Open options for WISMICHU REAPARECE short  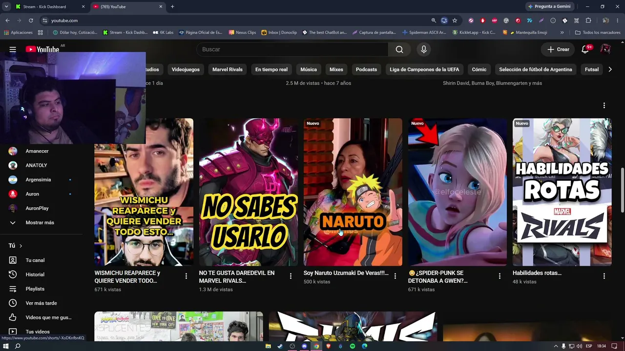tap(186, 276)
